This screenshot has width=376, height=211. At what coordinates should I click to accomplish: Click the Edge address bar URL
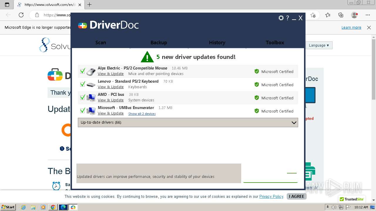57,15
